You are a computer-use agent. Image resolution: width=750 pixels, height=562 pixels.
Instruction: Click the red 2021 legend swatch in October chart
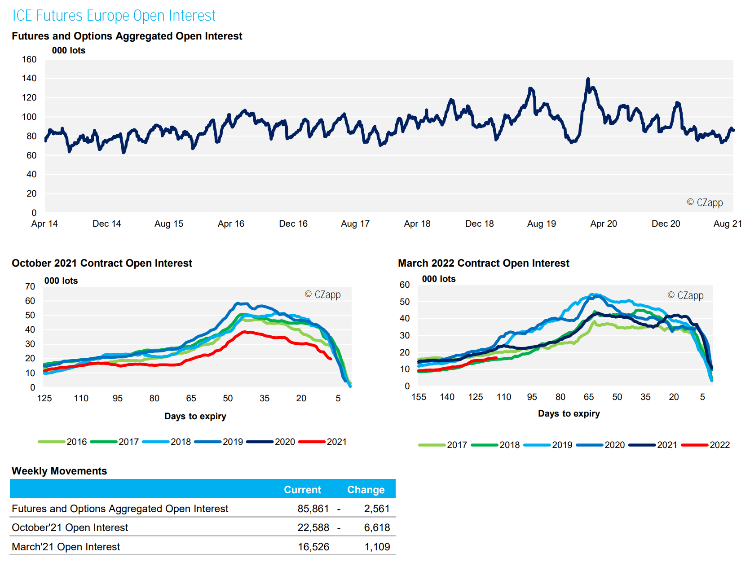pyautogui.click(x=312, y=442)
